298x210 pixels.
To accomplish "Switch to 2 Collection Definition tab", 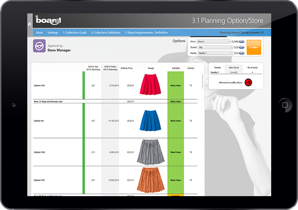I will [x=106, y=33].
